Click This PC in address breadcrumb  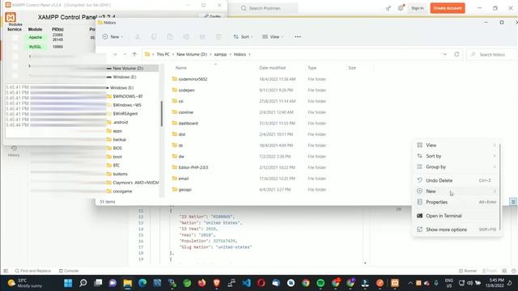(163, 54)
